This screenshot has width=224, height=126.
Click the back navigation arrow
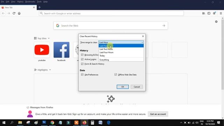[3, 13]
